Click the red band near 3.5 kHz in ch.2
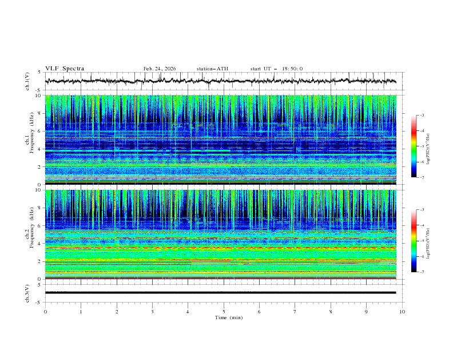 [221, 248]
